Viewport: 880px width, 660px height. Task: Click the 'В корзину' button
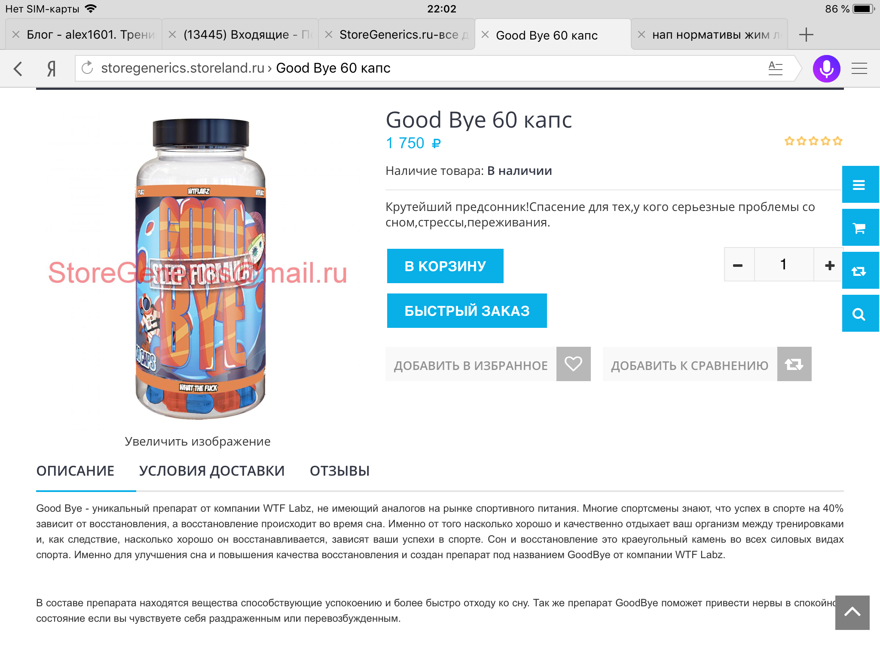pos(445,266)
